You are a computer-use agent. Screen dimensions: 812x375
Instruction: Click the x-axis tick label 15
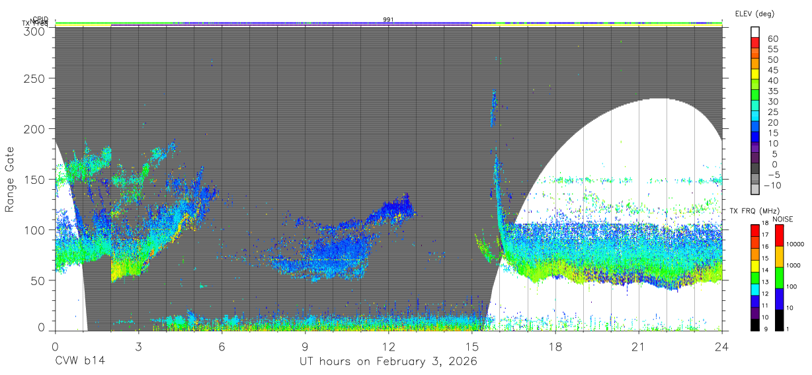tap(471, 346)
